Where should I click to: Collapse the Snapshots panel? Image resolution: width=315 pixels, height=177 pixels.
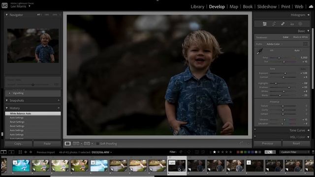6,100
